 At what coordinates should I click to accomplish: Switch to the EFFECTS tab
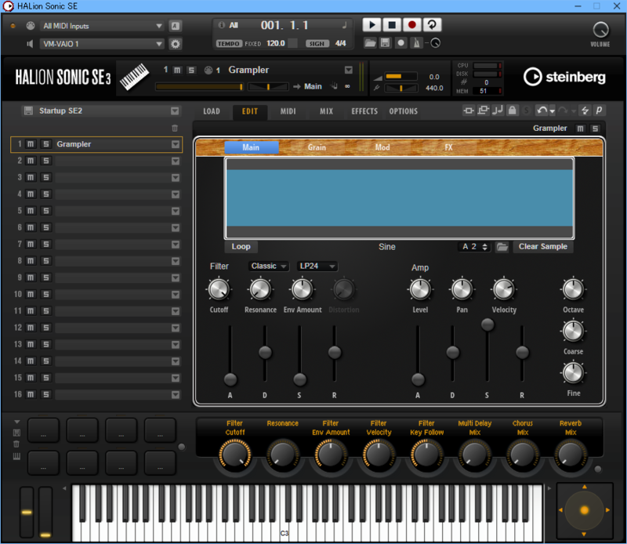pyautogui.click(x=364, y=111)
